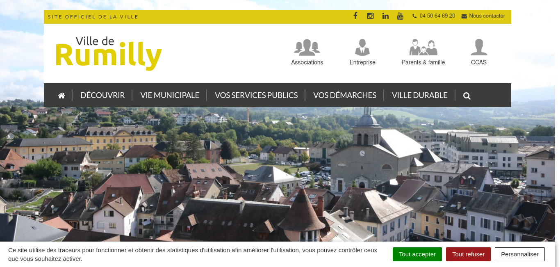Open the Vie municipale menu
The width and height of the screenshot is (560, 267).
[170, 95]
